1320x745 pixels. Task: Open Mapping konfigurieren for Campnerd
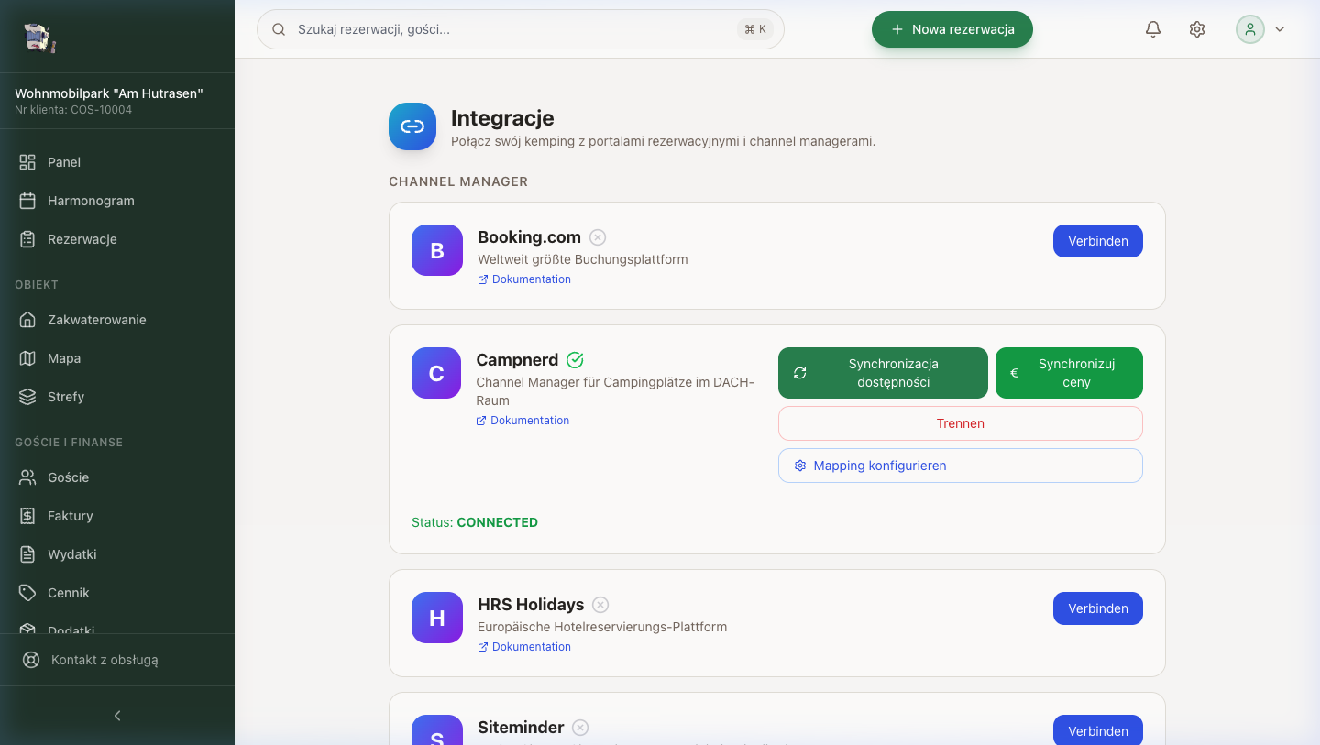pos(961,466)
